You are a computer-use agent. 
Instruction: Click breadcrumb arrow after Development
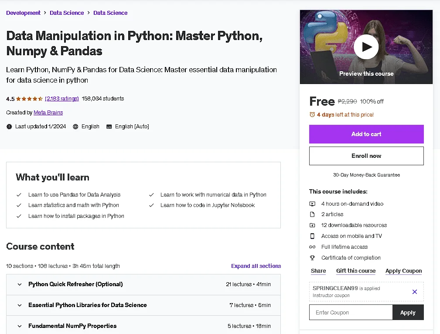[x=45, y=13]
